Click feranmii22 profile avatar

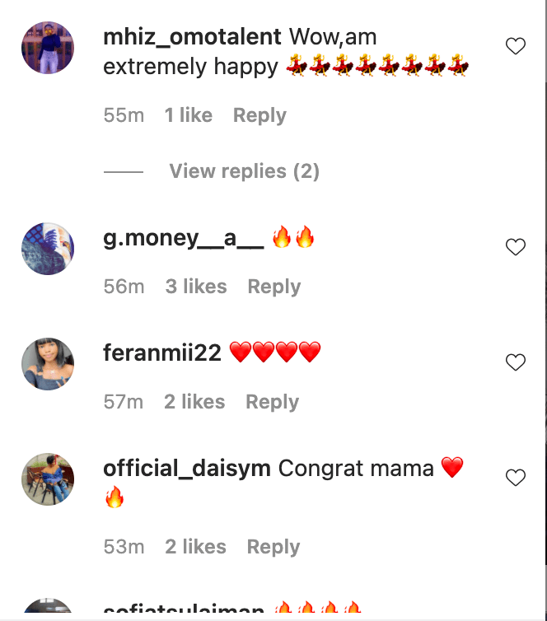coord(48,363)
